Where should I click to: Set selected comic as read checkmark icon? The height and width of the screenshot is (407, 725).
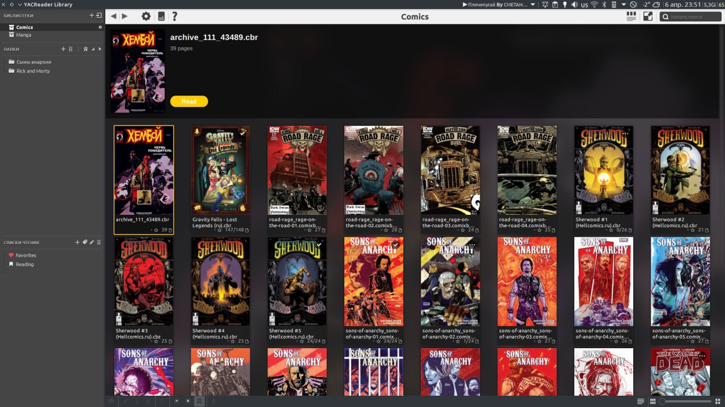(177, 401)
